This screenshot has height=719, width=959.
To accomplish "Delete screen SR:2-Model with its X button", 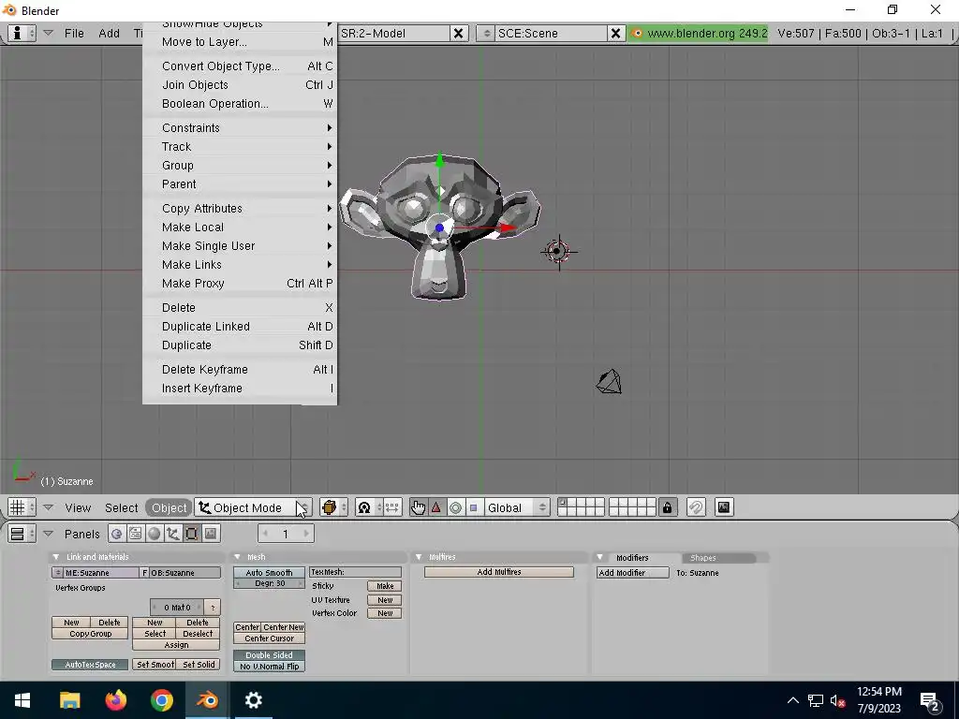I will (458, 33).
